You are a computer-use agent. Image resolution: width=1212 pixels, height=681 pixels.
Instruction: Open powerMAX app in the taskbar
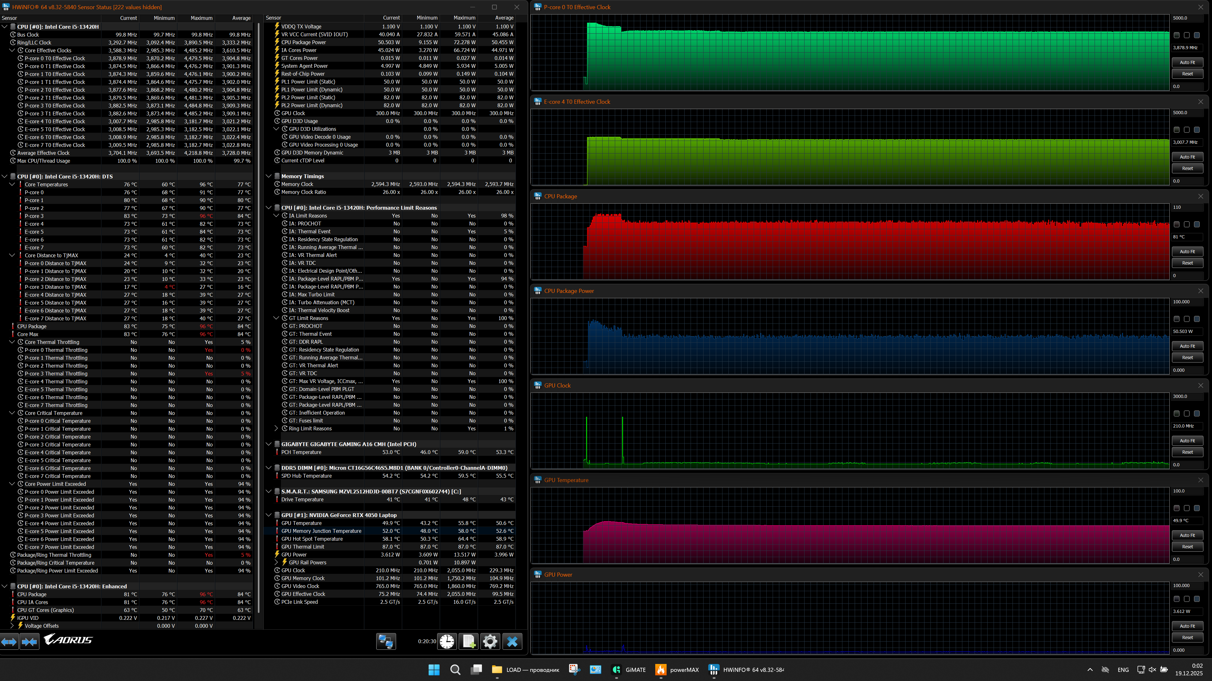coord(677,670)
